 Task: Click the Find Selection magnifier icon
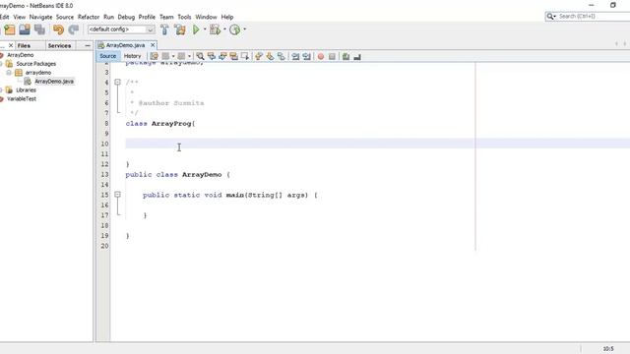pos(200,57)
